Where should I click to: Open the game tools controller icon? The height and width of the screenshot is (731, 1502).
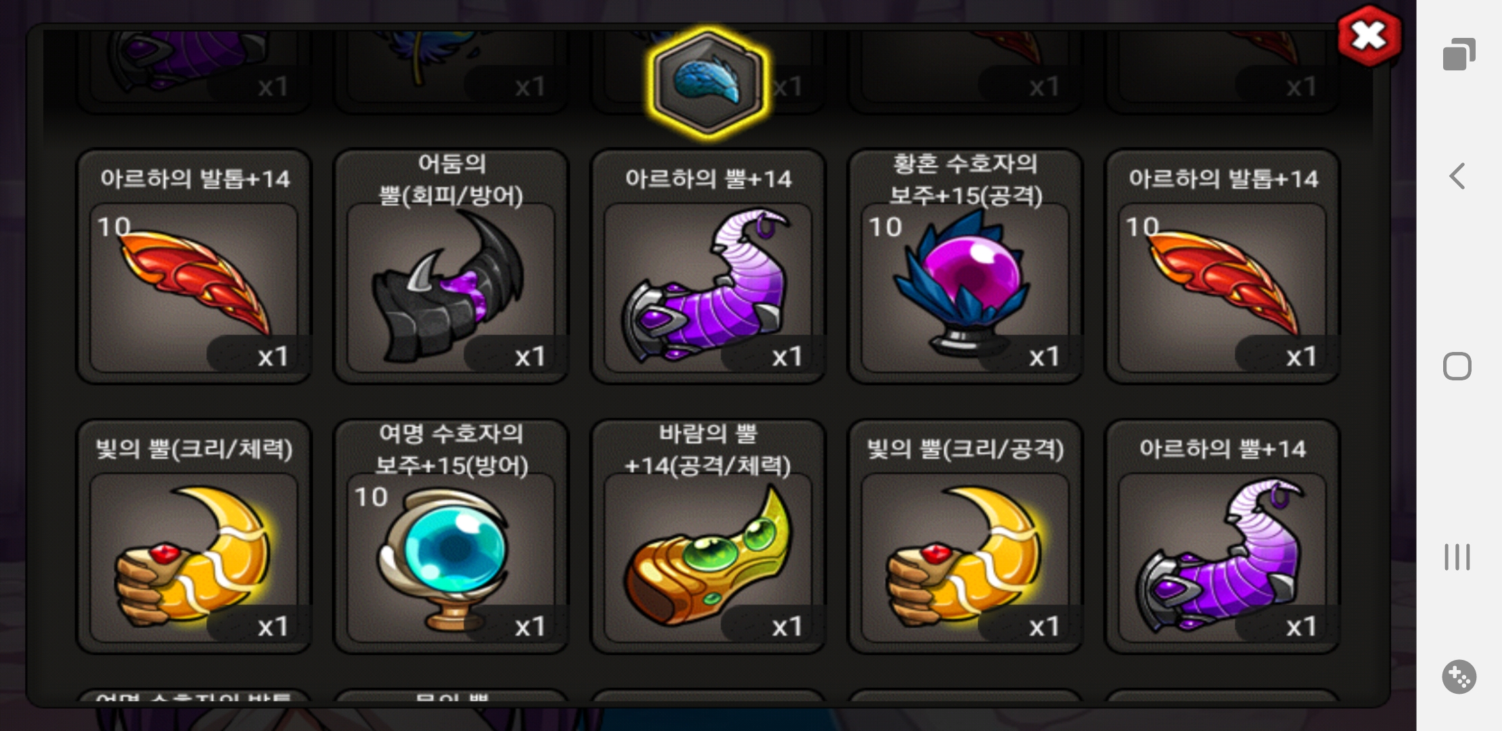pos(1459,676)
